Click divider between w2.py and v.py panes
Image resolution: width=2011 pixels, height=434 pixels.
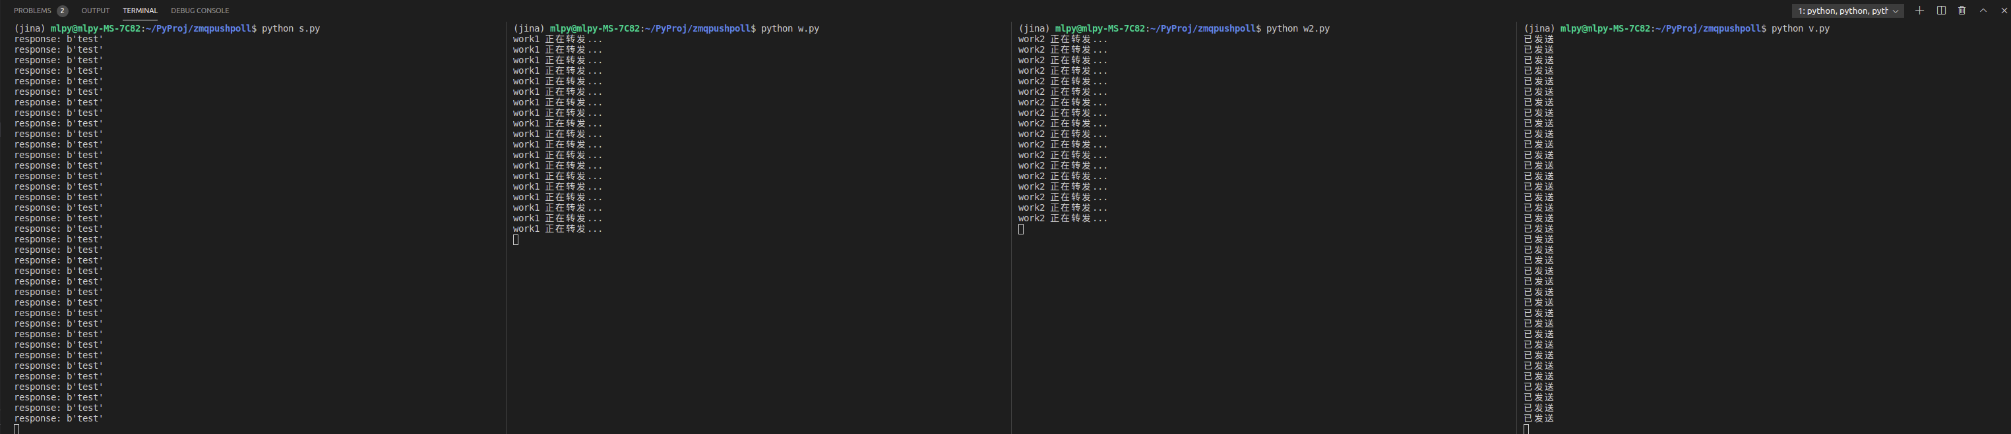coord(1516,226)
